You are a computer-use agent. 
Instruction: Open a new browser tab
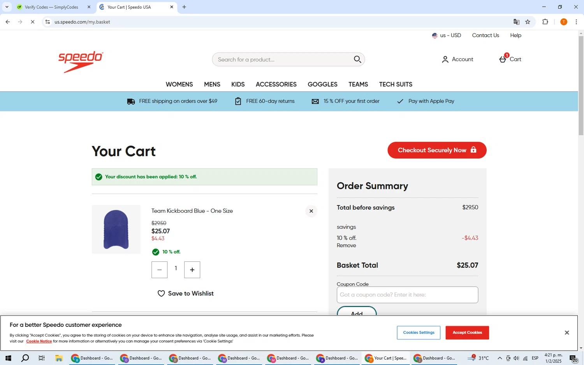pos(184,7)
